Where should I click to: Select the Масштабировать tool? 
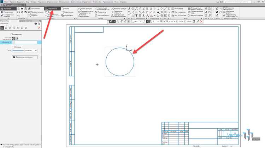(x=102, y=15)
